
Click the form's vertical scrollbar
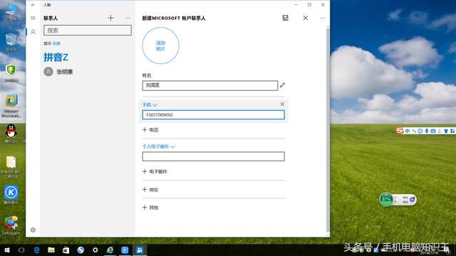328,129
